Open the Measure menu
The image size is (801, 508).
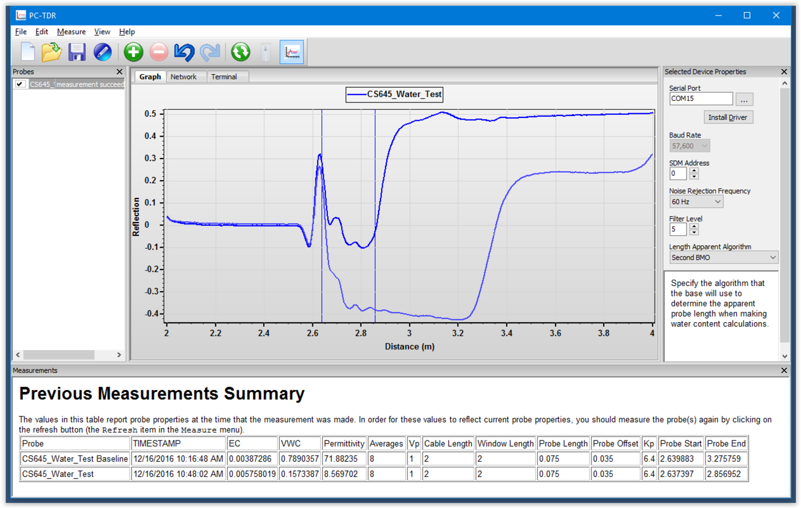(x=72, y=31)
